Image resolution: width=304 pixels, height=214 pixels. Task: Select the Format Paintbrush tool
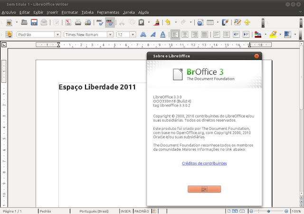pos(156,22)
